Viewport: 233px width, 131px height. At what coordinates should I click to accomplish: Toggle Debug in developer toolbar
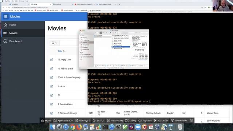pos(130,120)
